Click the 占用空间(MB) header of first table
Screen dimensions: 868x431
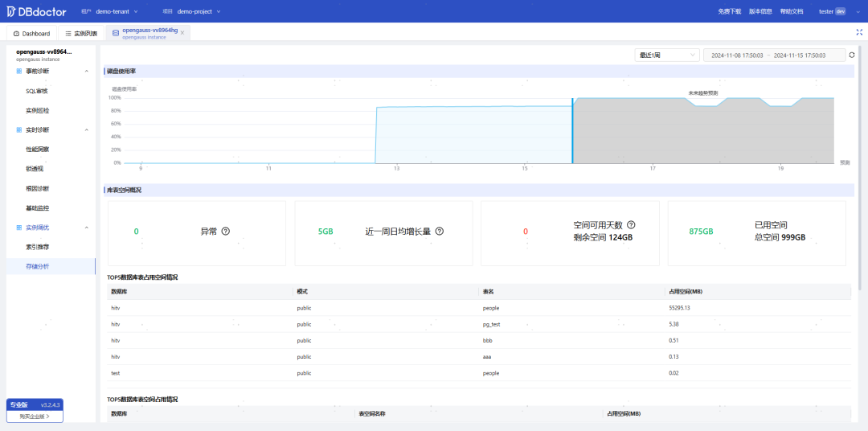pos(686,291)
